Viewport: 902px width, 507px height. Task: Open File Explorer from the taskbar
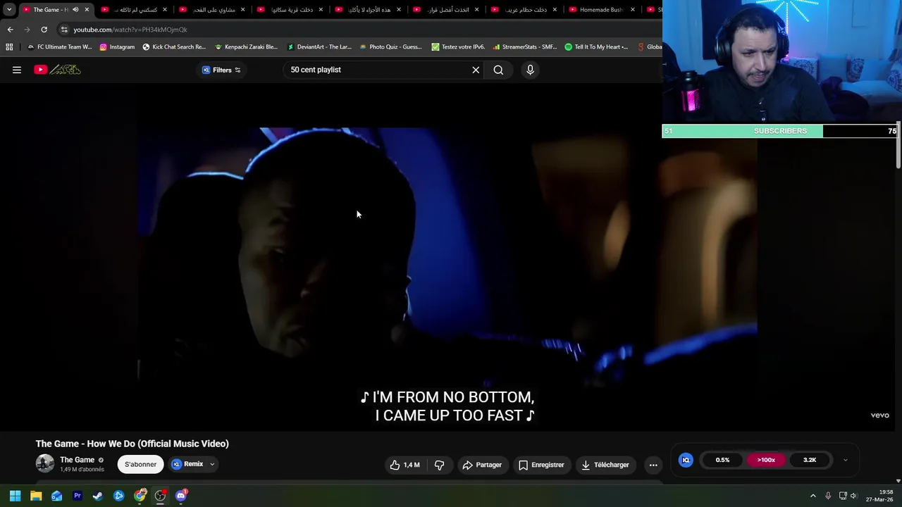[36, 496]
